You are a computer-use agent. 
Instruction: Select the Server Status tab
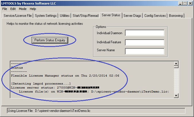pyautogui.click(x=111, y=15)
